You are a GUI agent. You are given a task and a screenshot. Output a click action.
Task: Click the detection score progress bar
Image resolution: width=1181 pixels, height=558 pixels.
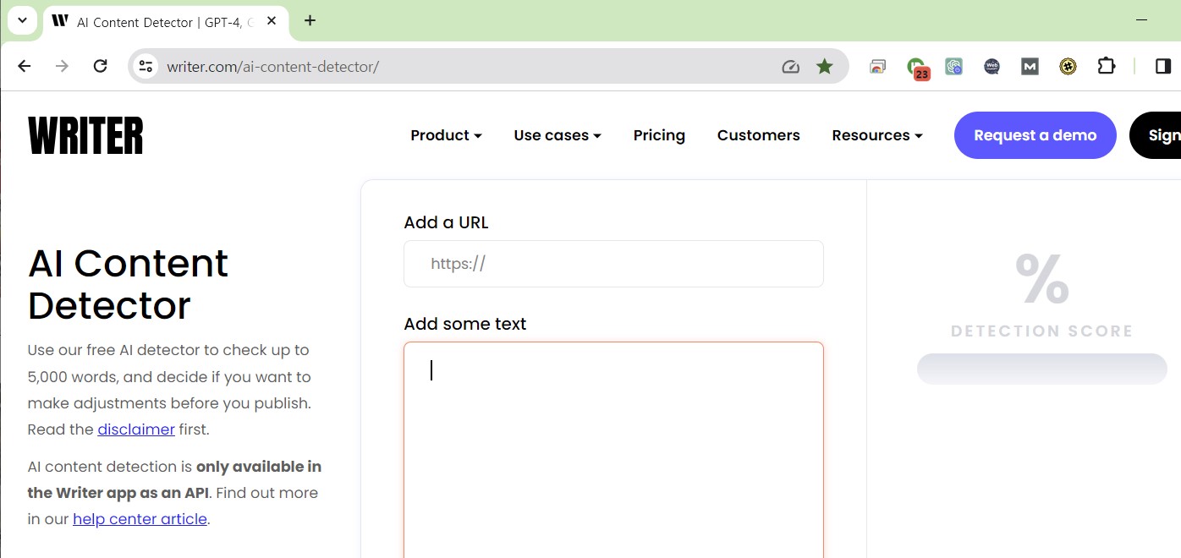(x=1041, y=369)
